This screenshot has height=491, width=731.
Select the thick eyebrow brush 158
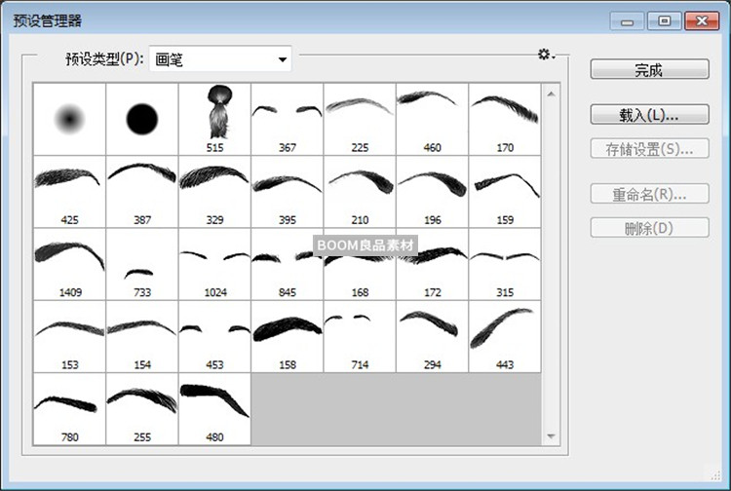pyautogui.click(x=287, y=335)
